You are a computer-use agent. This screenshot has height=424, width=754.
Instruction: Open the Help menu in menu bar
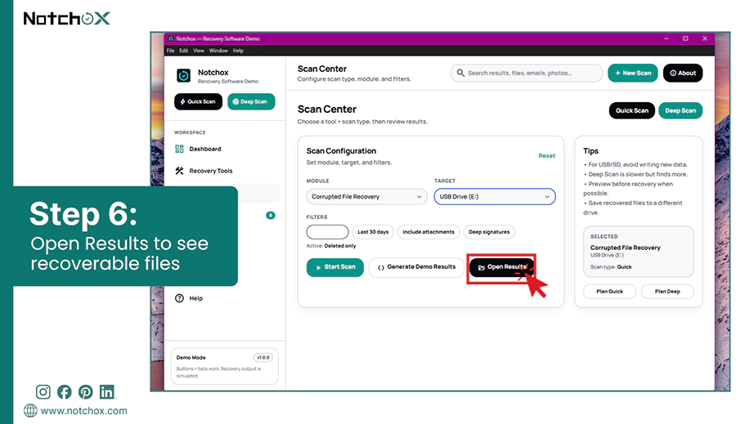pyautogui.click(x=239, y=51)
